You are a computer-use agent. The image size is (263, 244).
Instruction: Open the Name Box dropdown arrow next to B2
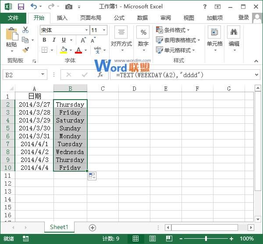coord(43,75)
